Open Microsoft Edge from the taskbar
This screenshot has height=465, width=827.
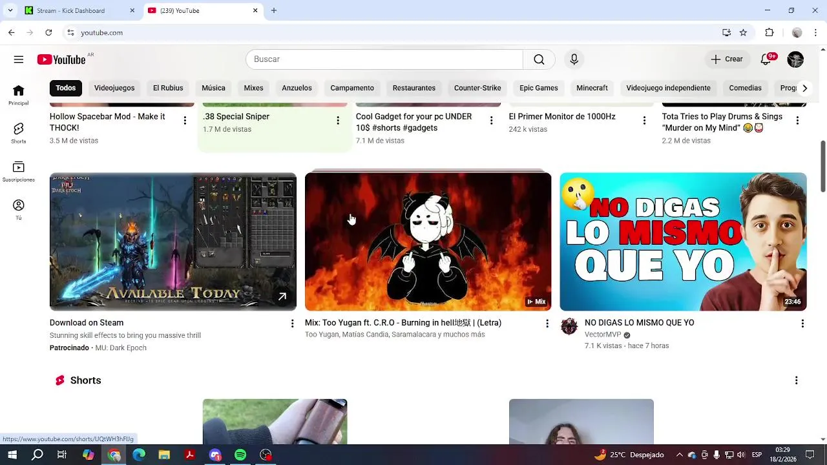[x=139, y=455]
